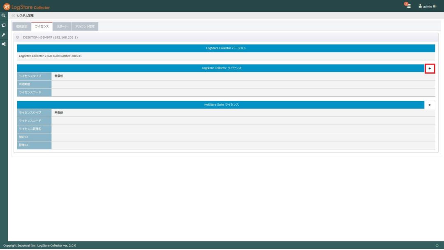Click the LogStare Collector ライセンス header bar
444x250 pixels.
click(x=221, y=68)
